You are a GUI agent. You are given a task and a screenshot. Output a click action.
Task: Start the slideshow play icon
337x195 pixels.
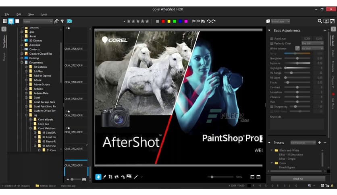pos(326,21)
